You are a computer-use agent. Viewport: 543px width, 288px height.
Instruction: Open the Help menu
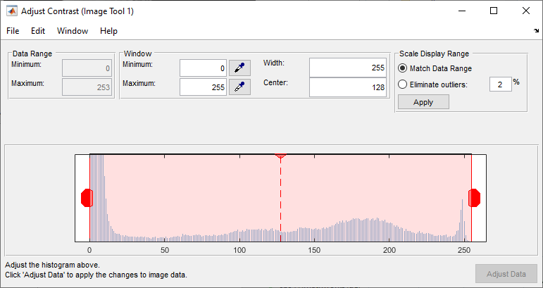click(108, 31)
